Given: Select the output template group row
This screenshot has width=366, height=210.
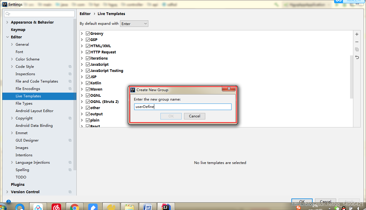Looking at the screenshot, I should pos(96,114).
